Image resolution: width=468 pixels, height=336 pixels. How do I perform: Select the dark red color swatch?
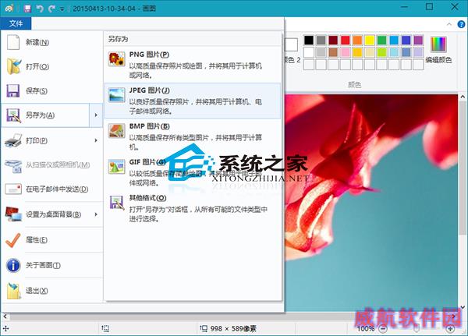333,40
